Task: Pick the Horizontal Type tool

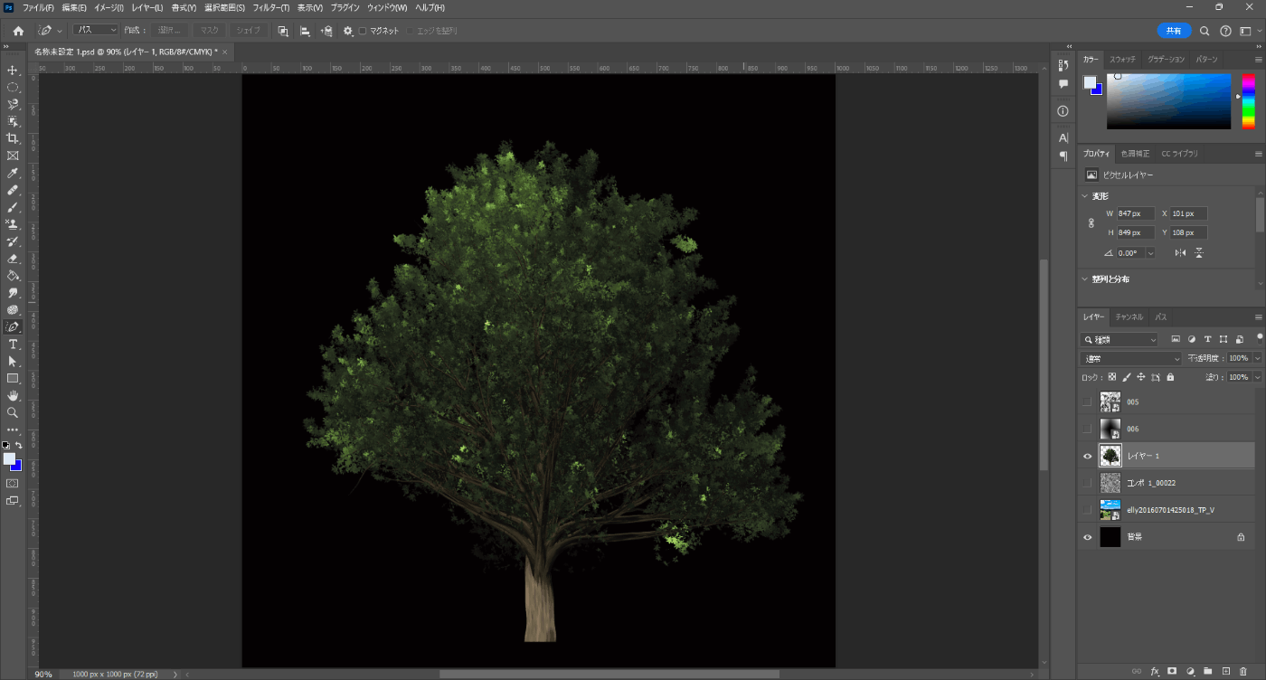Action: pyautogui.click(x=13, y=345)
